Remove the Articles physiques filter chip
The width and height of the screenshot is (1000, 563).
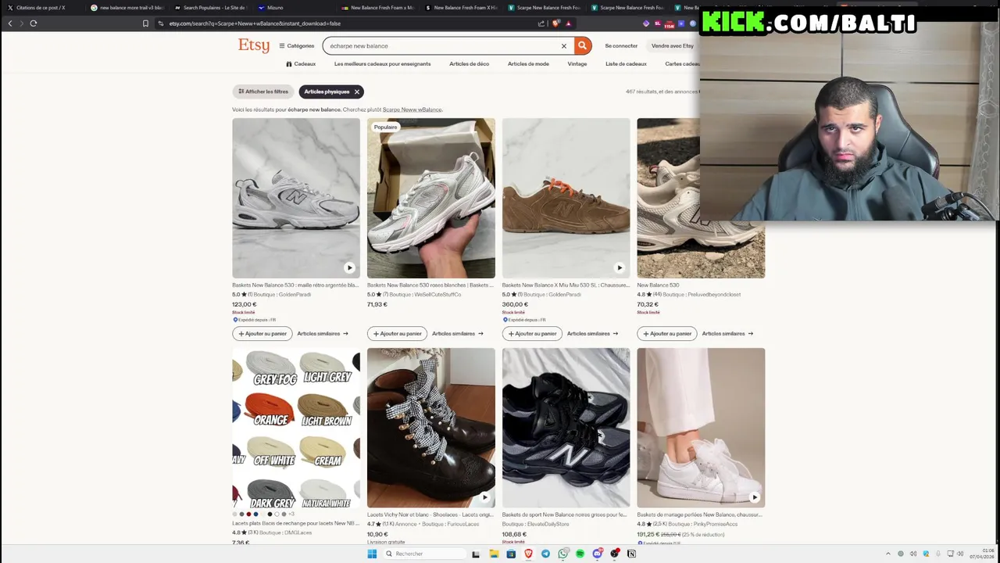point(357,91)
